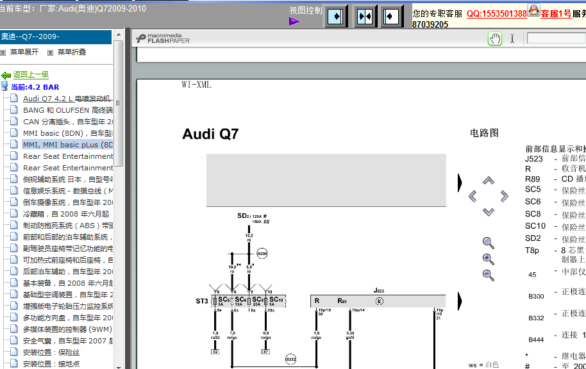This screenshot has height=369, width=586.
Task: Open 多媒体装置的控制器 (9WM) document
Action: coord(67,329)
